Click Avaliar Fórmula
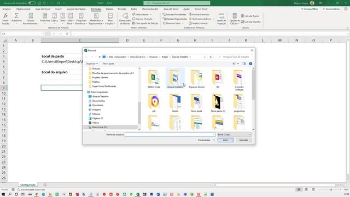The image size is (350, 197). coord(198,23)
